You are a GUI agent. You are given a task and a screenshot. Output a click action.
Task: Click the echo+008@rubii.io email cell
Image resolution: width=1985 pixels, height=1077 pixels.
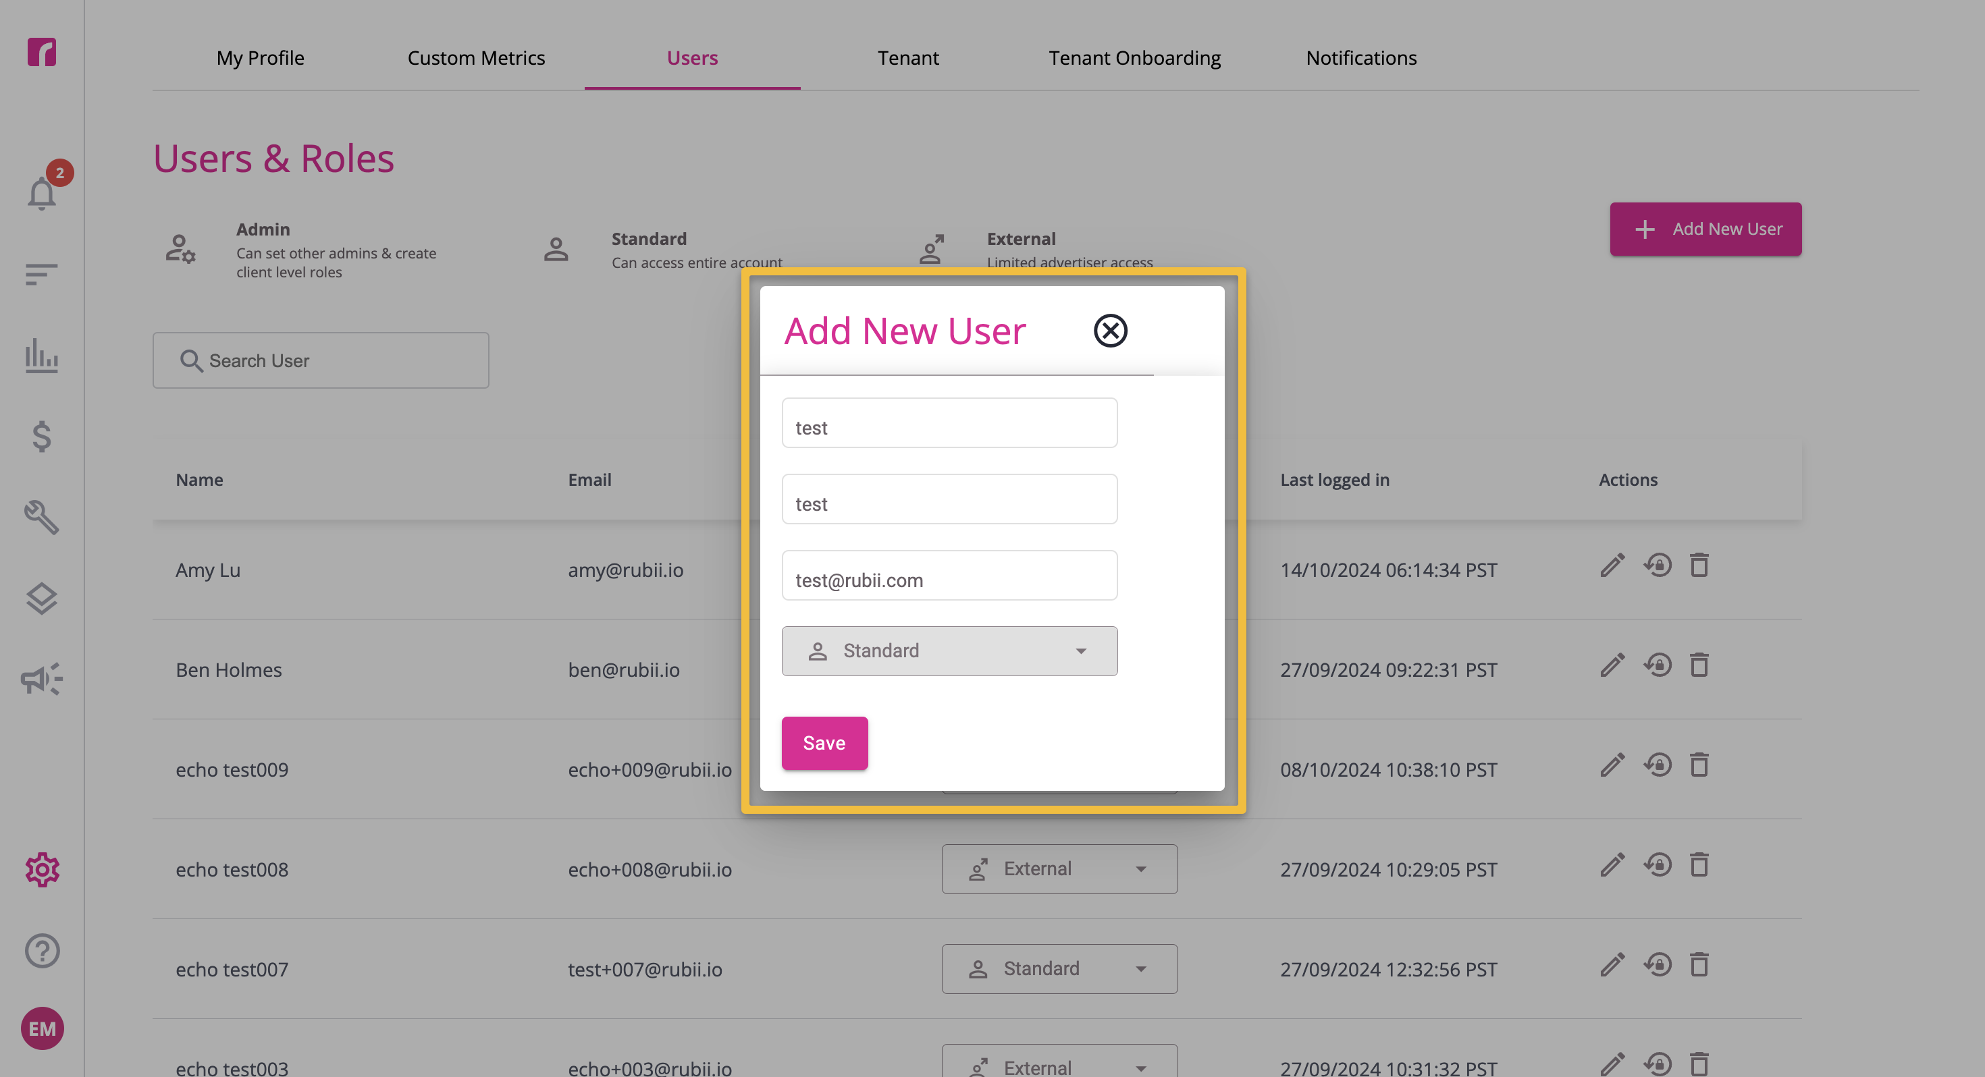[x=650, y=870]
